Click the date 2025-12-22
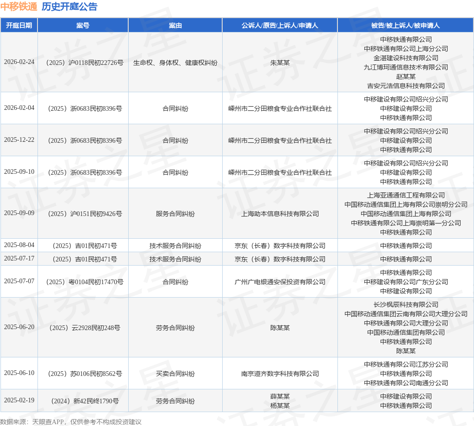The image size is (474, 426). pyautogui.click(x=19, y=140)
